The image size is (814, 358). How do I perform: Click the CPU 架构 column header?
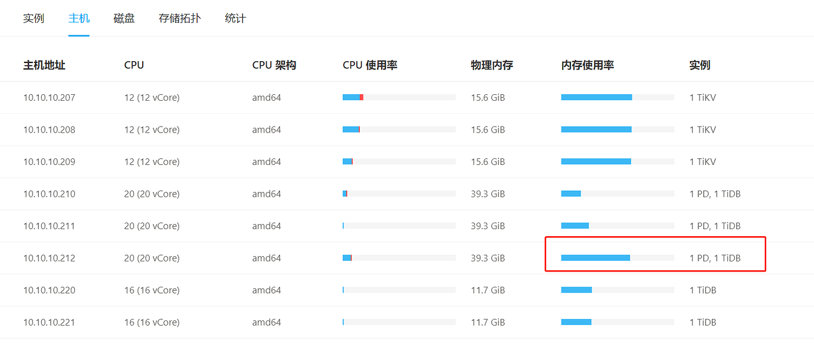(274, 65)
